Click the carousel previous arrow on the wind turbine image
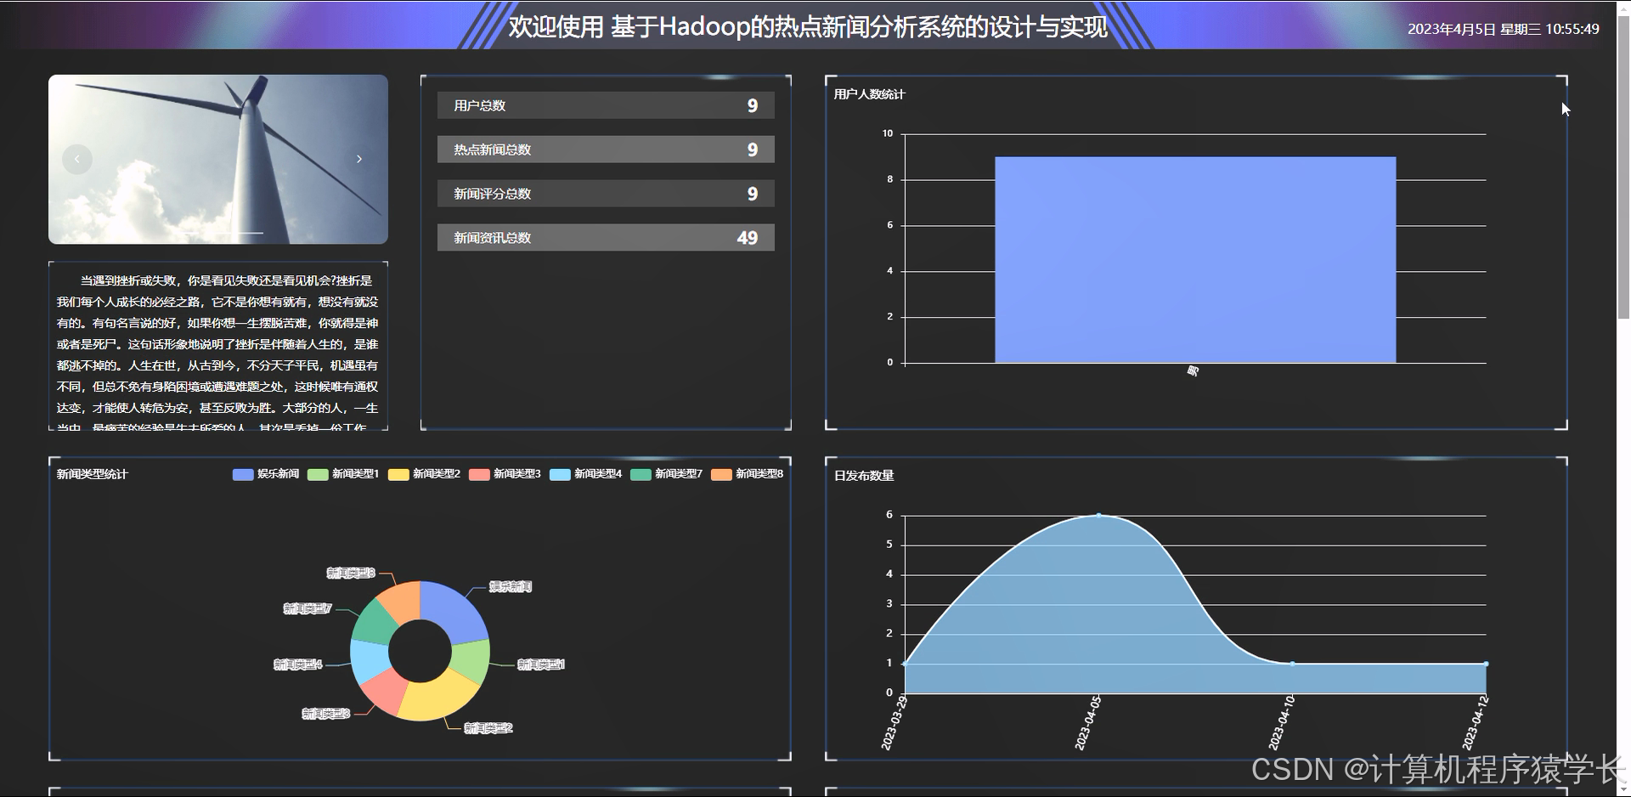Viewport: 1631px width, 797px height. tap(77, 158)
